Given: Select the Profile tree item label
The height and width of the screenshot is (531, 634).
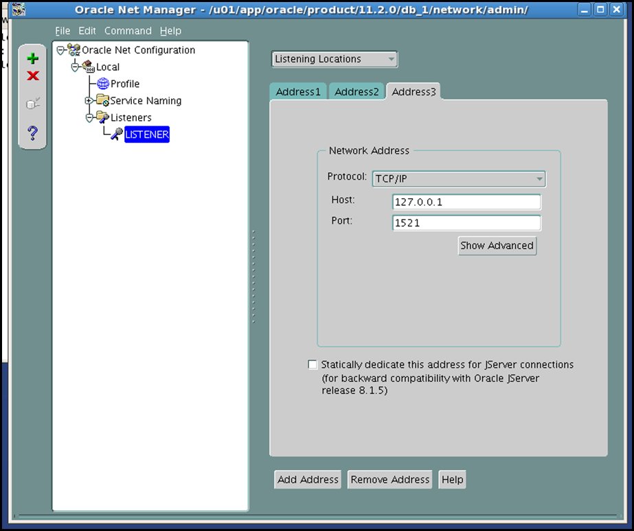Looking at the screenshot, I should [x=125, y=84].
